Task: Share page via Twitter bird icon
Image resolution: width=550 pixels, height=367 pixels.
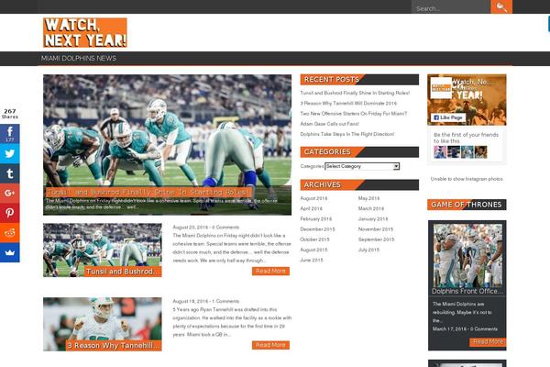Action: point(10,153)
